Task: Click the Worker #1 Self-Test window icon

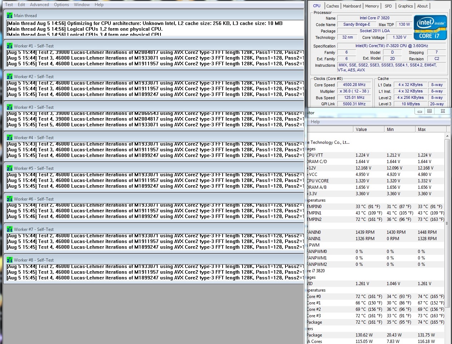Action: click(x=10, y=46)
